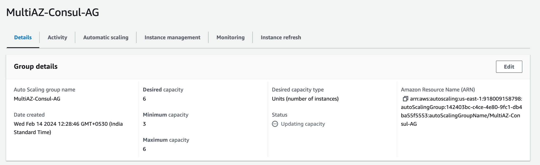Open the Activity tab
Image resolution: width=540 pixels, height=165 pixels.
[57, 38]
